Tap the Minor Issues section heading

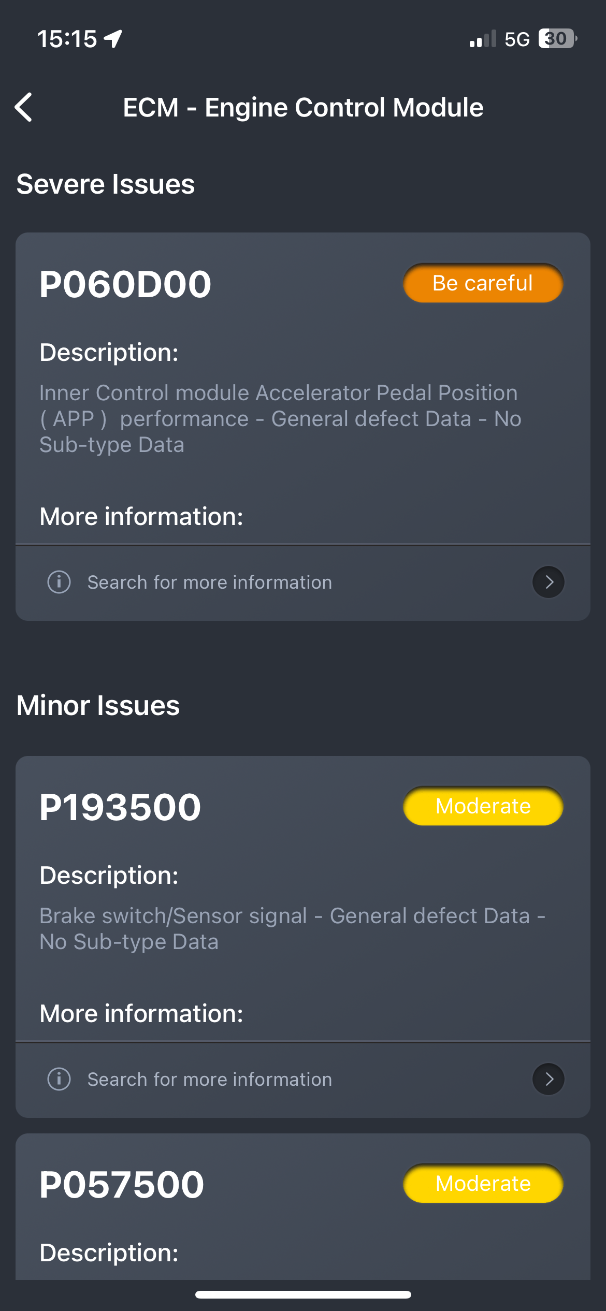coord(98,706)
